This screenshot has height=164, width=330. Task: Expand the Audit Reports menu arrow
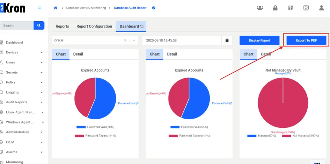tap(42, 102)
